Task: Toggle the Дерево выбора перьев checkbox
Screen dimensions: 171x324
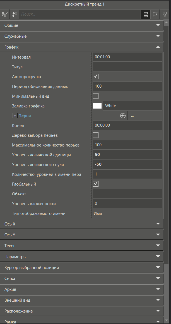Action: 96,135
